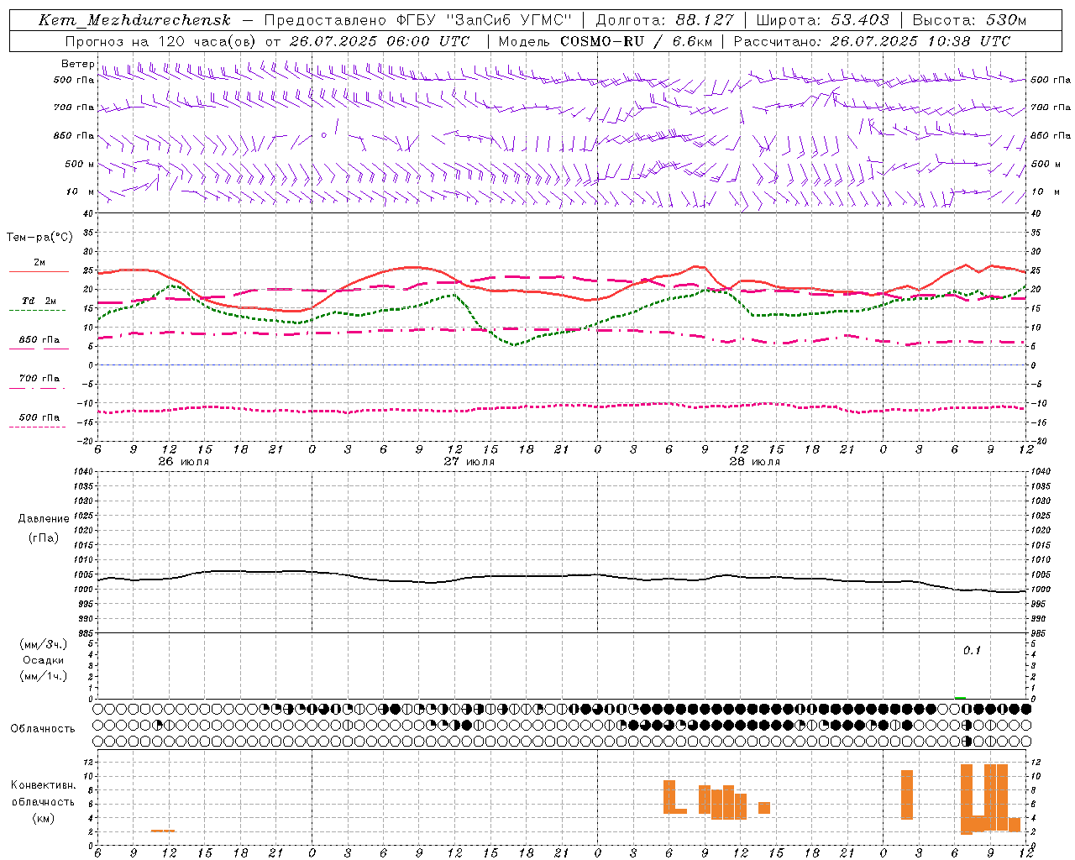Click the (мм/1ч.) precipitation unit label
The height and width of the screenshot is (860, 1075).
(x=44, y=676)
